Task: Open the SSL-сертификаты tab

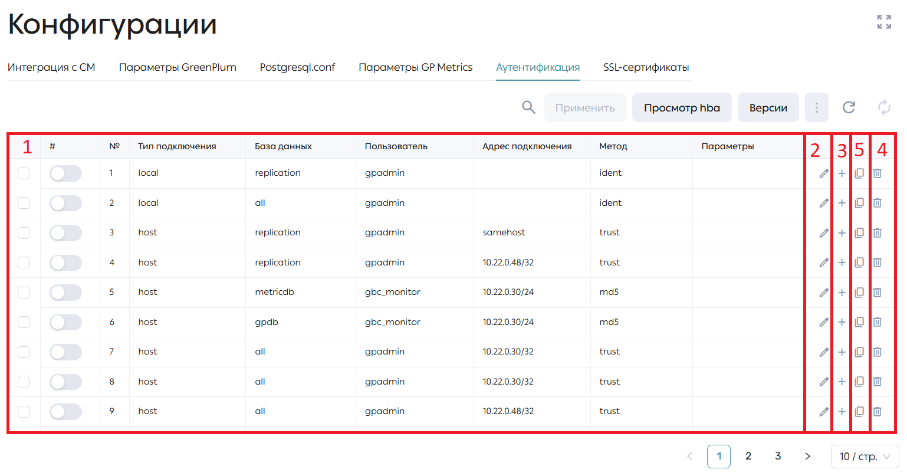Action: (646, 67)
